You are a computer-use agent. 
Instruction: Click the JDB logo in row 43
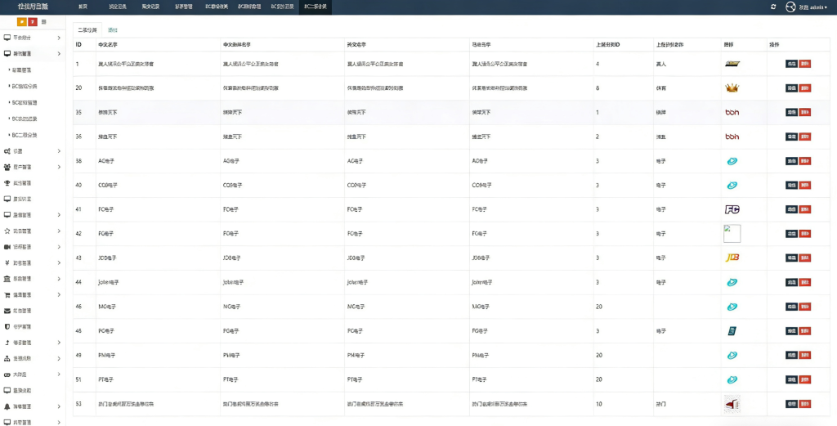[732, 258]
